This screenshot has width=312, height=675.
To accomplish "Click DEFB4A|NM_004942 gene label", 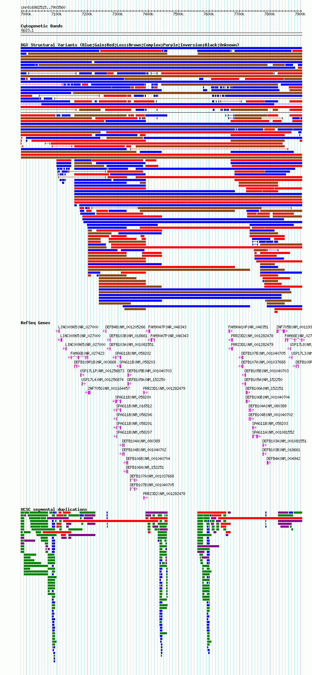I will click(283, 459).
